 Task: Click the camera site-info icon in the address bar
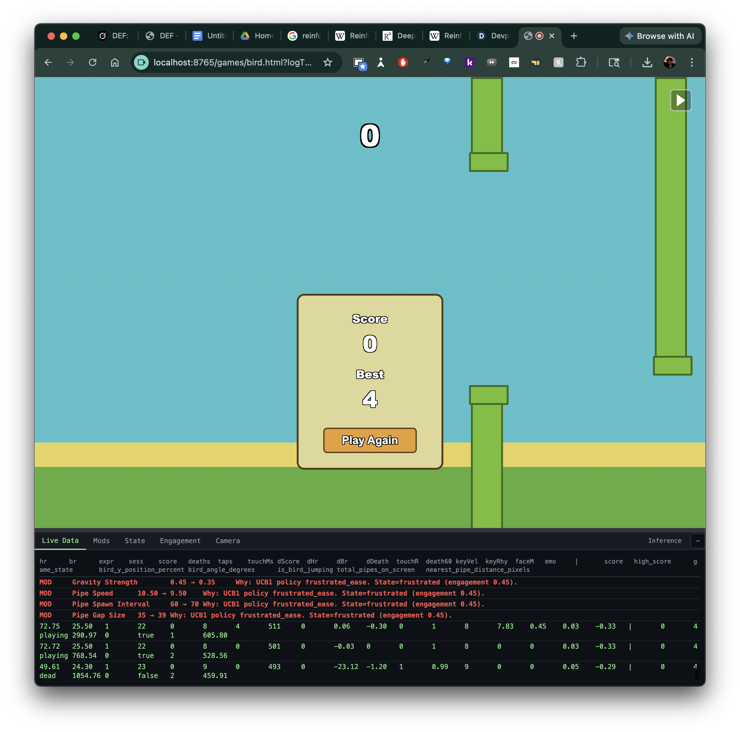[x=141, y=62]
